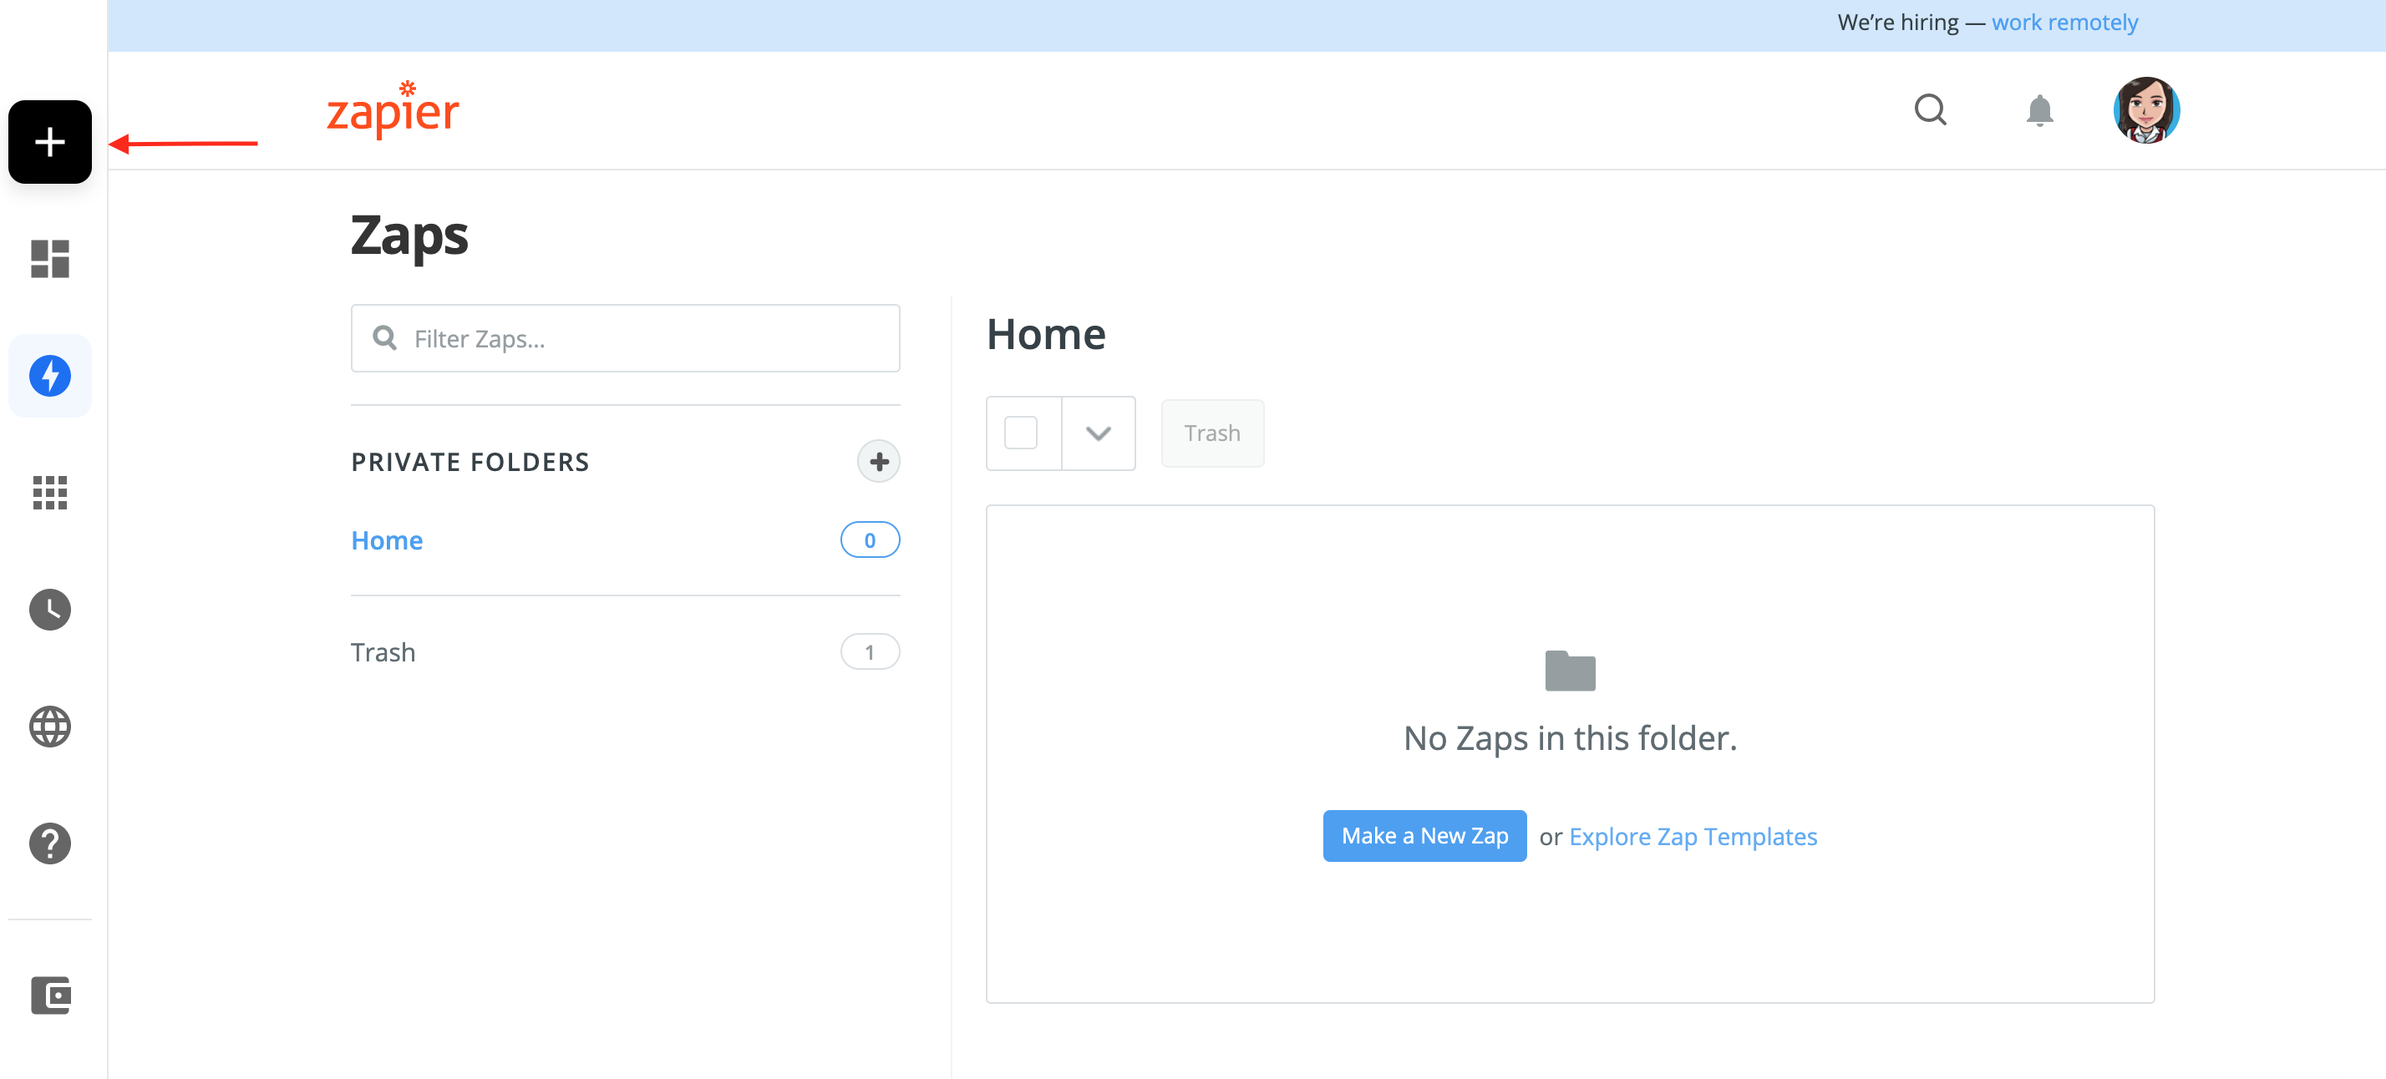
Task: Open Explore Zap Templates link
Action: [1693, 836]
